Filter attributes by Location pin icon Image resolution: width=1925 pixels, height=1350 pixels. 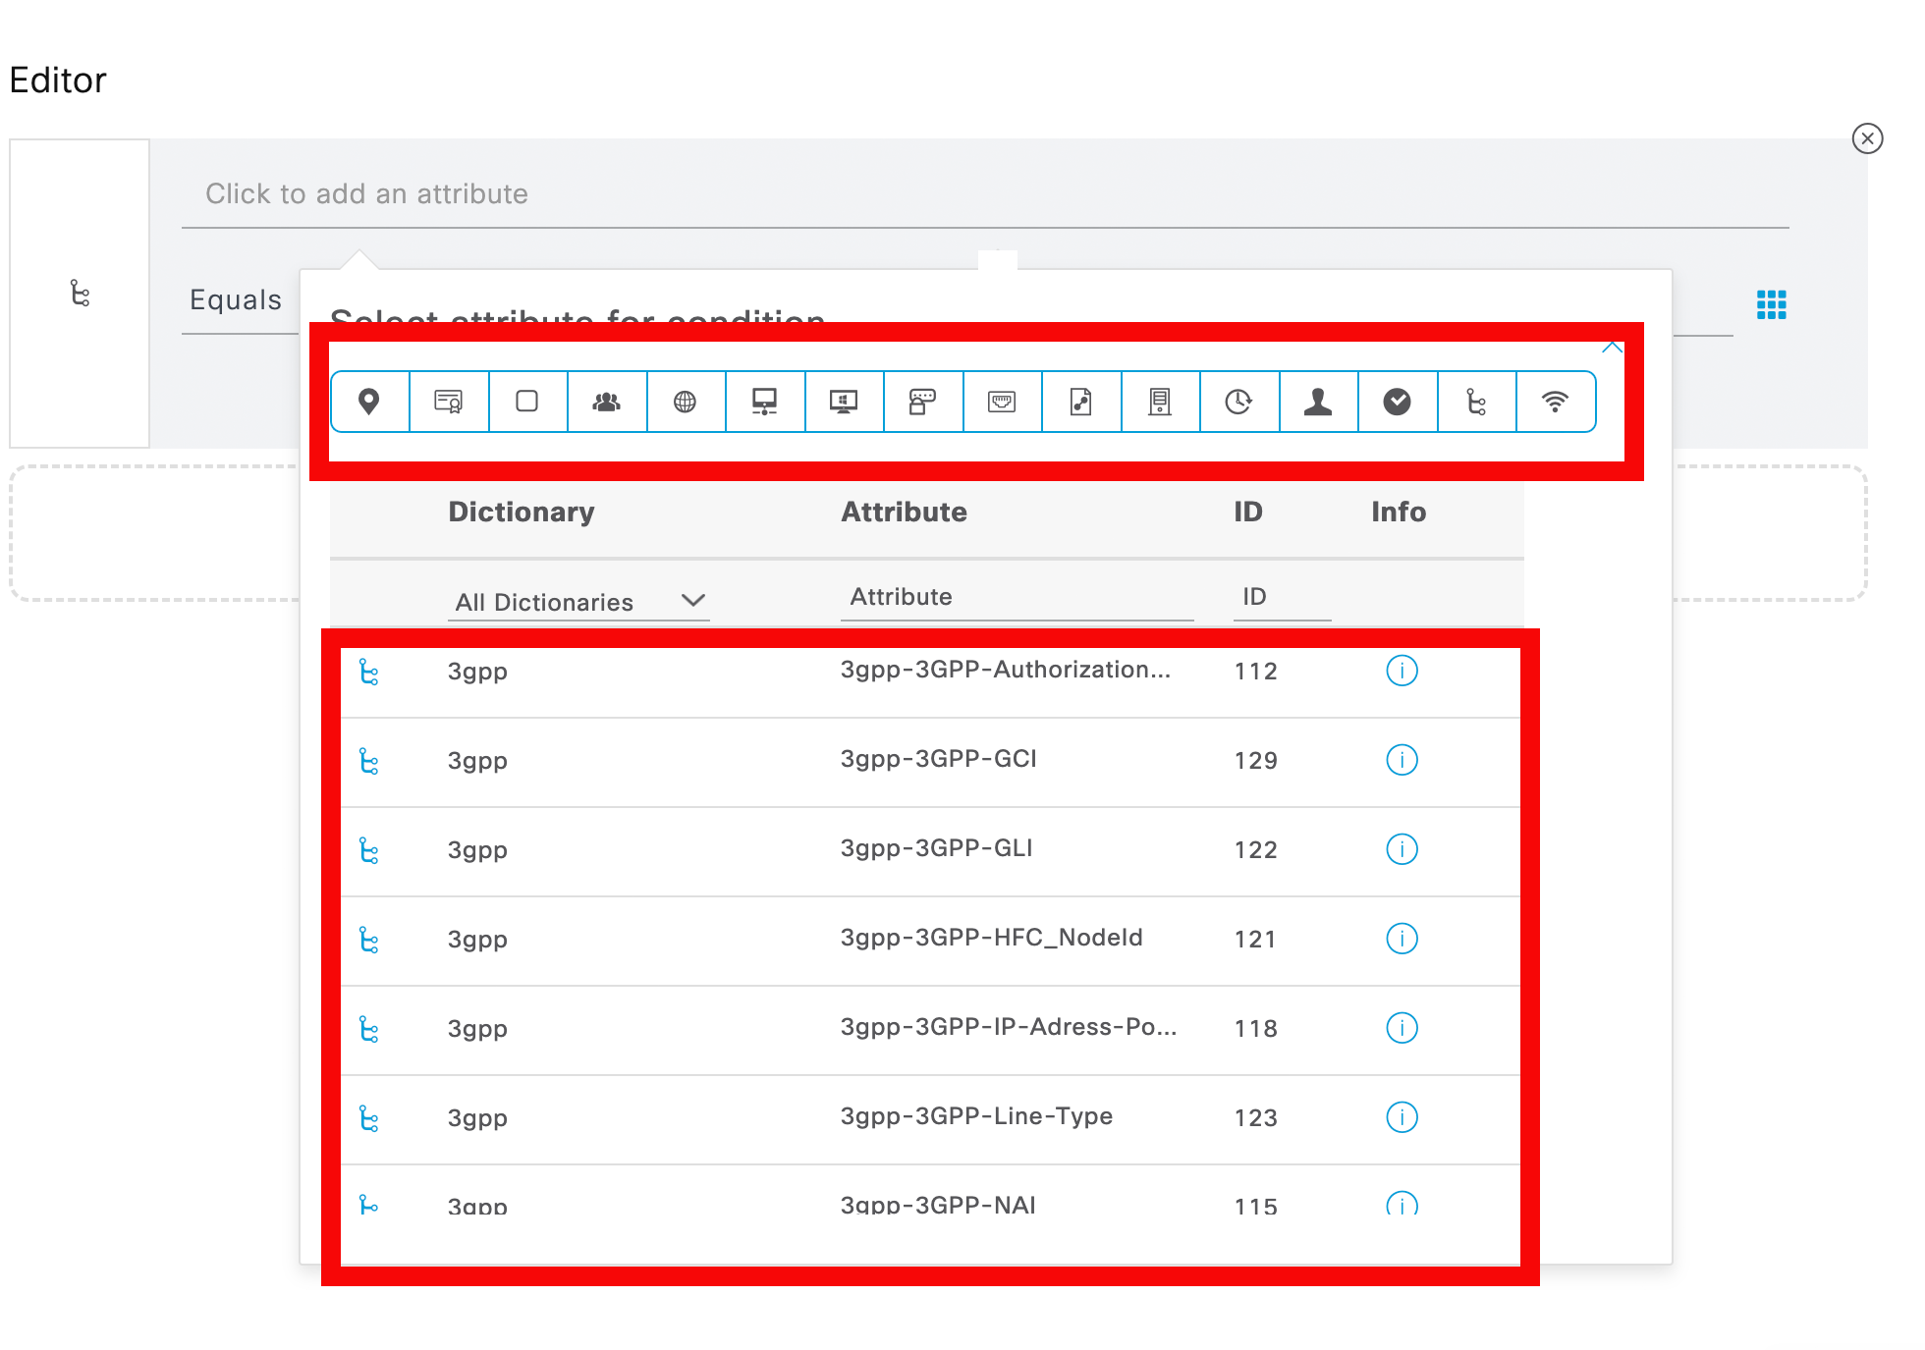click(x=369, y=402)
